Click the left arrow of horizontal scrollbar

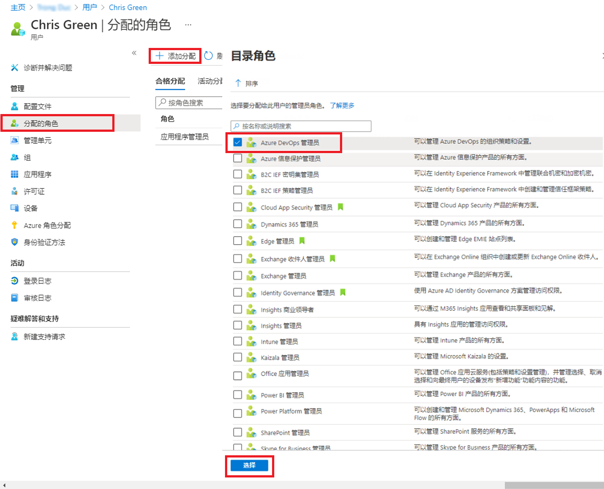tap(4, 485)
